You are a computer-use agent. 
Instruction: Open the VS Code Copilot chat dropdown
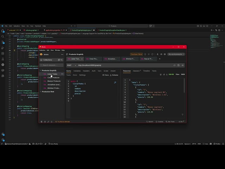point(153,26)
